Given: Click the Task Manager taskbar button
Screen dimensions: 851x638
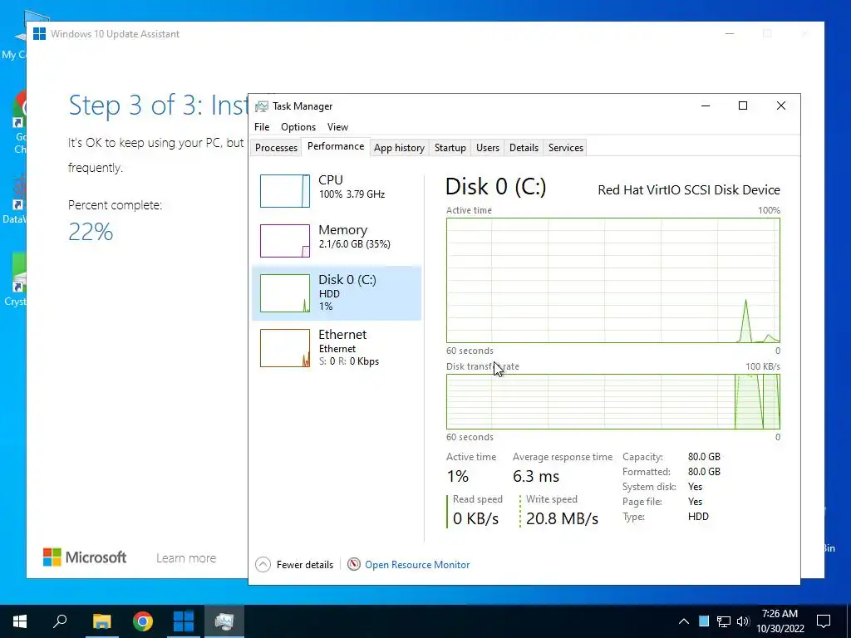Looking at the screenshot, I should pyautogui.click(x=224, y=621).
